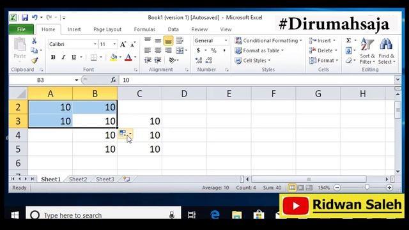Open the General number format dropdown
The height and width of the screenshot is (230, 409).
(226, 40)
